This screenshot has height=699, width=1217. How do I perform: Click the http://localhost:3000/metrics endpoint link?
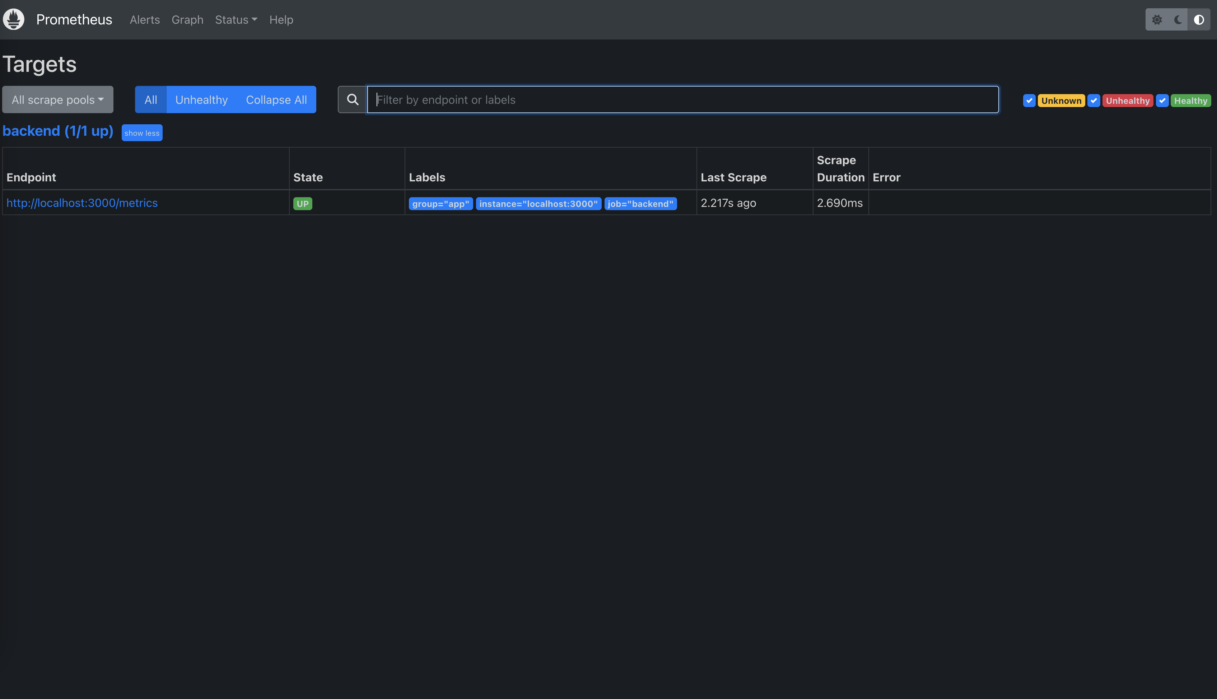82,202
